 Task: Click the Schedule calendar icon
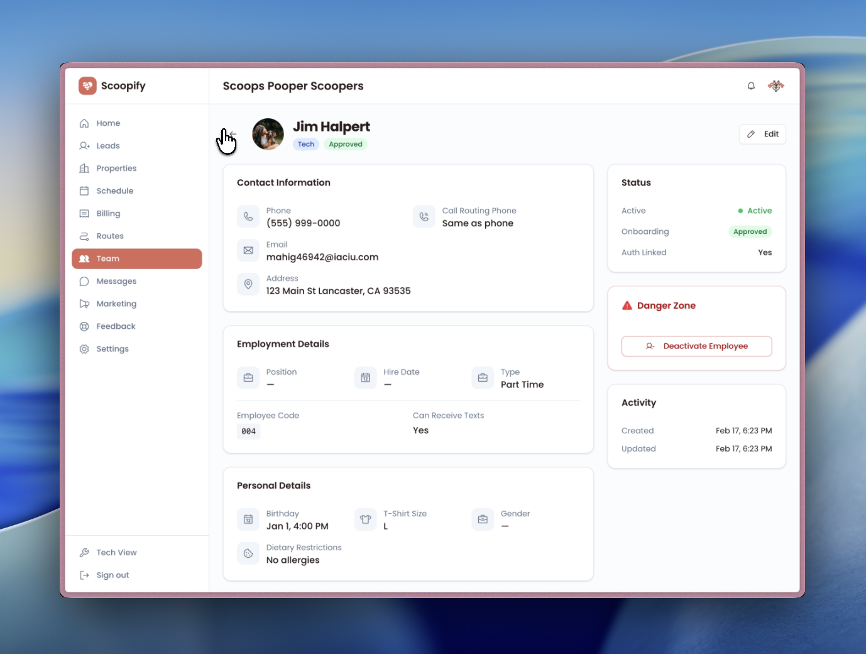pyautogui.click(x=84, y=191)
